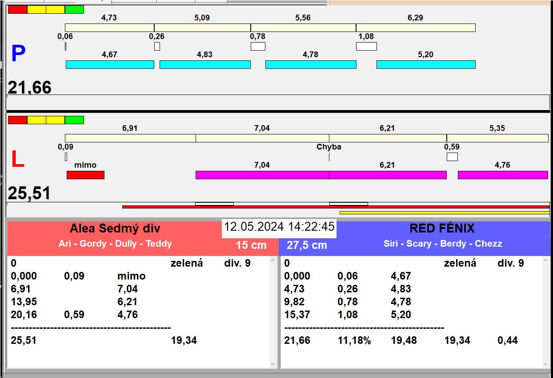This screenshot has width=553, height=378.
Task: Click the long red progress line
Action: point(336,207)
